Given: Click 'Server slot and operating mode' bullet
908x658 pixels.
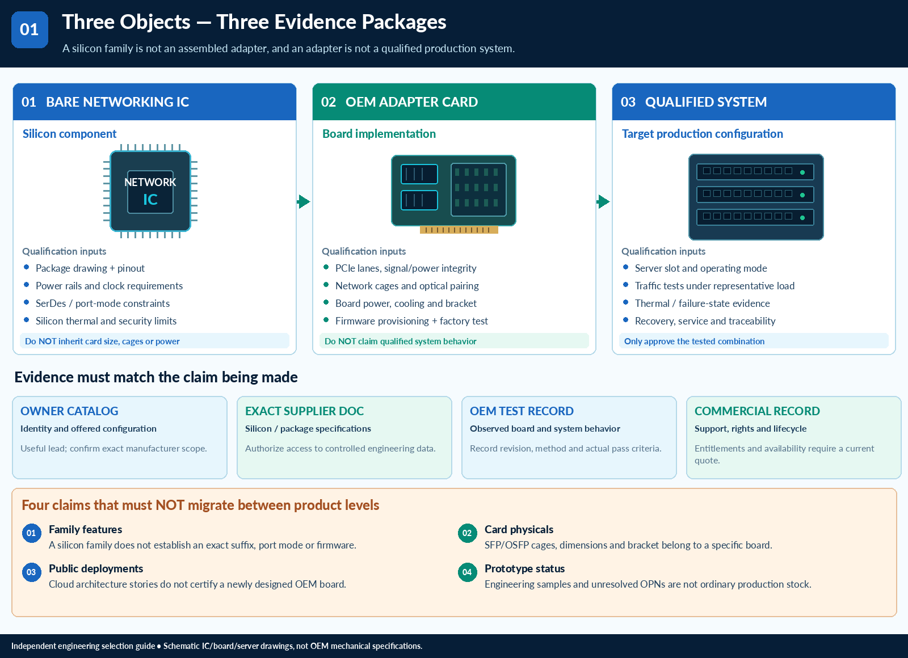Looking at the screenshot, I should click(701, 268).
